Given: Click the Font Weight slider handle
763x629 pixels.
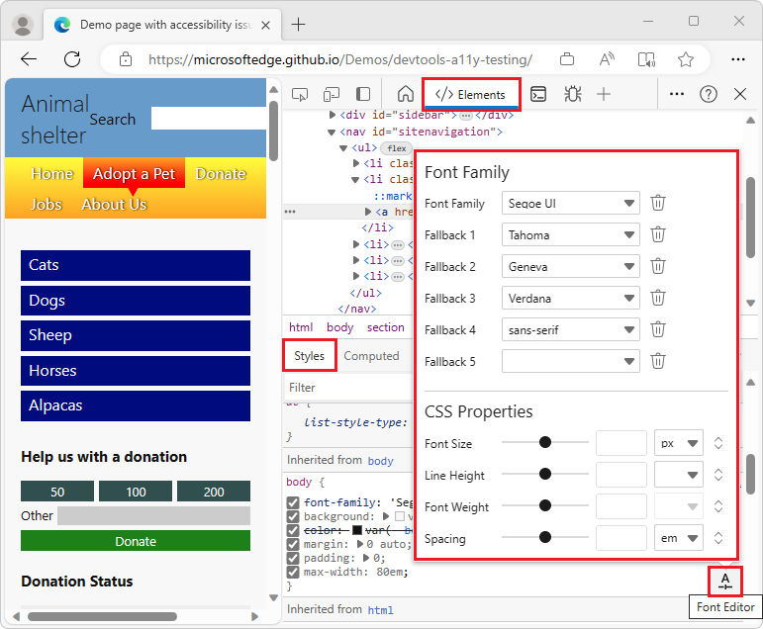Looking at the screenshot, I should (x=544, y=506).
